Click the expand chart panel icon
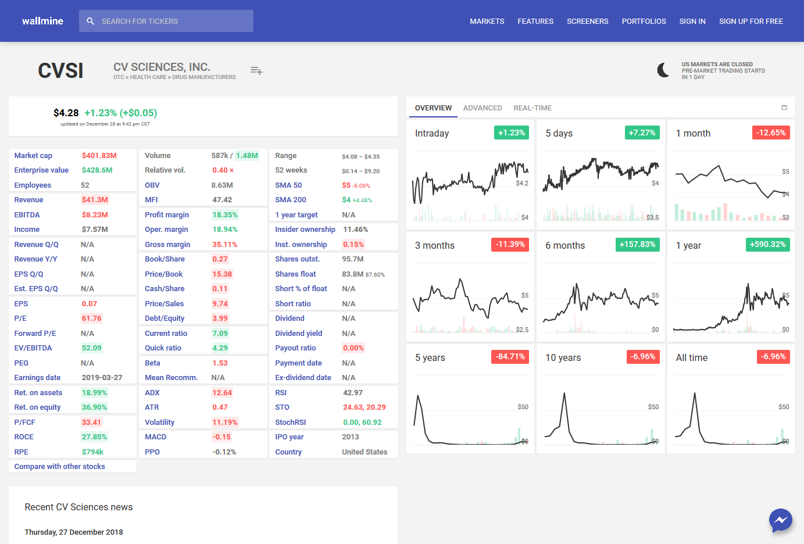This screenshot has height=544, width=804. [x=784, y=108]
